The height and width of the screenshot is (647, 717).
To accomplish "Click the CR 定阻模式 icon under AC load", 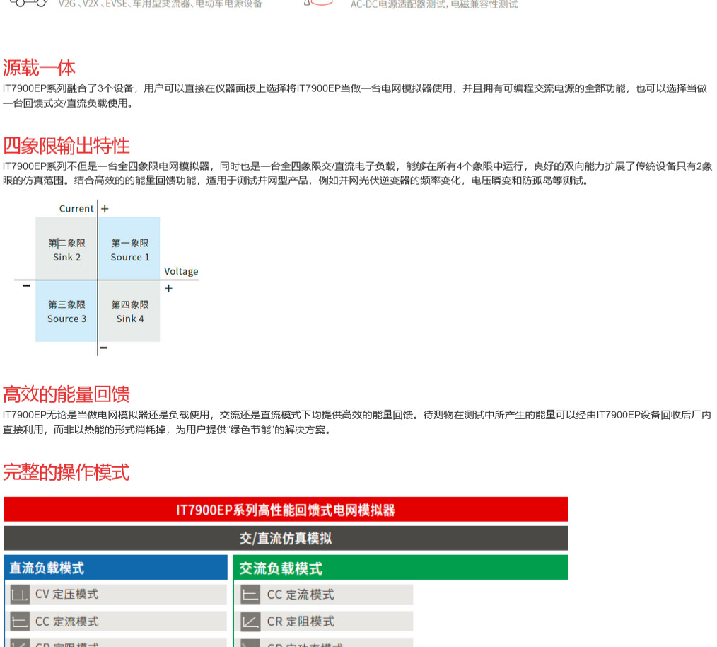I will [x=250, y=622].
